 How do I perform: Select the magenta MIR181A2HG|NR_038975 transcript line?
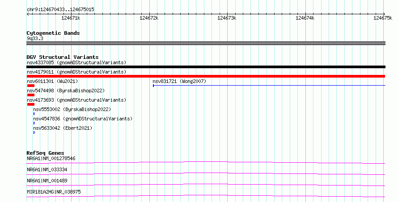(206, 196)
